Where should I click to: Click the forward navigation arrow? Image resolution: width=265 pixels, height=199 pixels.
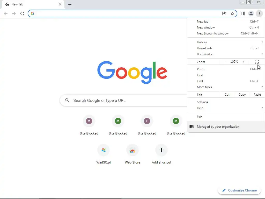coord(14,13)
